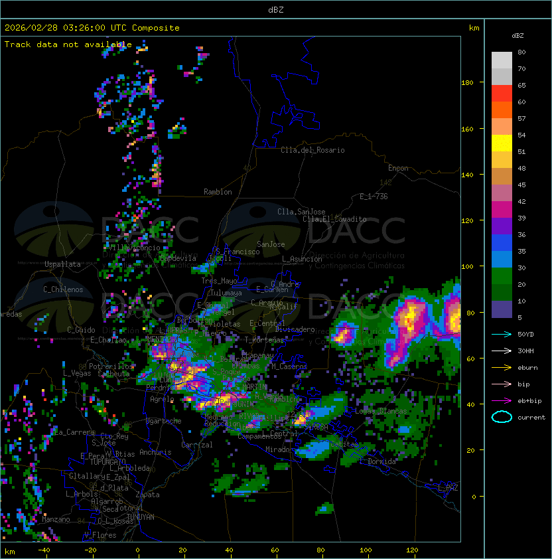552x559 pixels.
Task: Click the red 60-65 dBZ color swatch
Action: [502, 94]
